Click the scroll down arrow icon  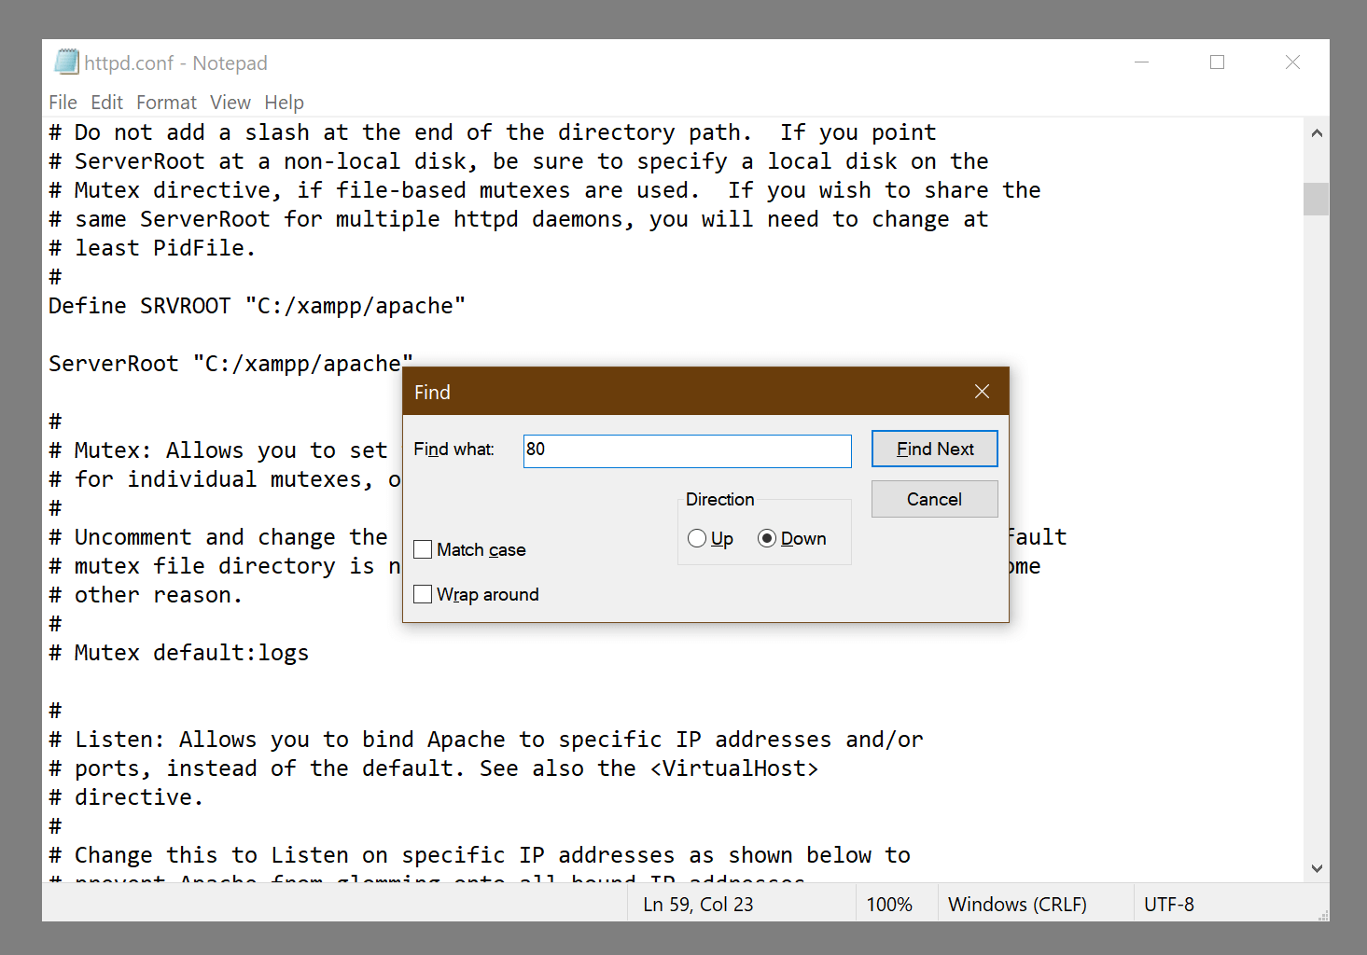click(1316, 867)
